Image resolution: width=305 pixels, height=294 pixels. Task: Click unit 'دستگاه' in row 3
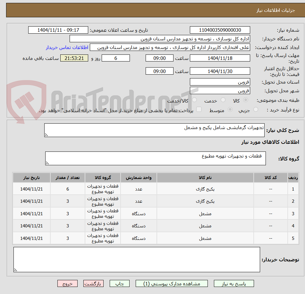pyautogui.click(x=139, y=214)
